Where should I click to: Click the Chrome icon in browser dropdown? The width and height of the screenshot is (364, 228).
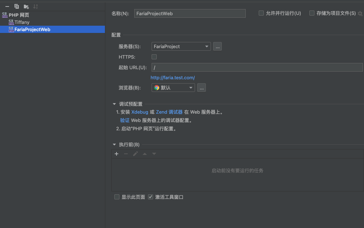pyautogui.click(x=157, y=88)
